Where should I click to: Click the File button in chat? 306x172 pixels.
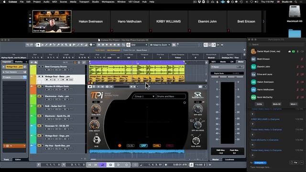(294, 162)
